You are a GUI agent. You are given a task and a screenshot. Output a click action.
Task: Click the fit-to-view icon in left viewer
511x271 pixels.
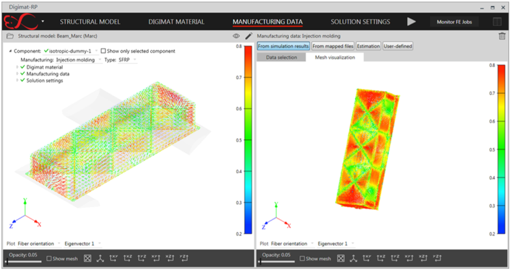tap(87, 258)
